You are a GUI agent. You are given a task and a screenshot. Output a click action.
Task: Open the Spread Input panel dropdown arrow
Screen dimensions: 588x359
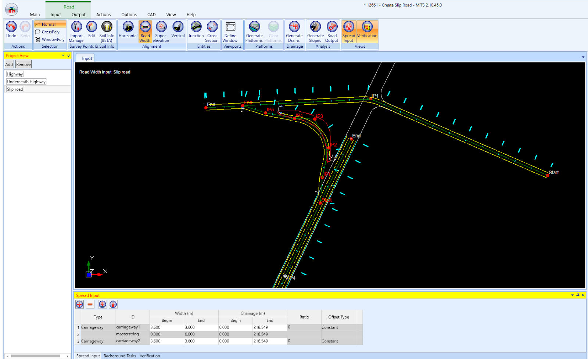point(572,295)
